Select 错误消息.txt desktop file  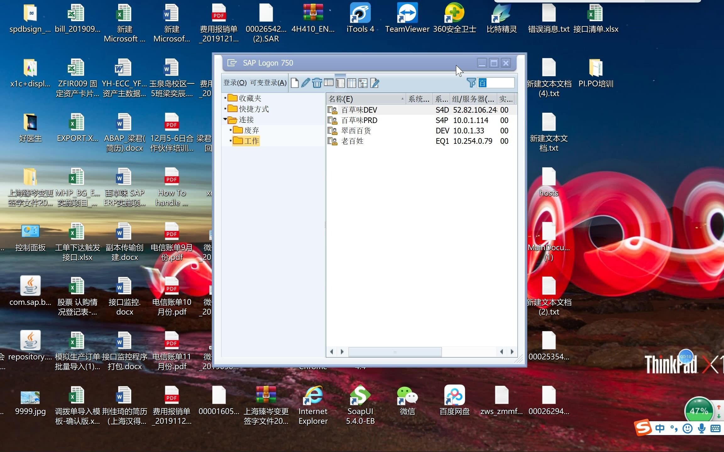pos(549,18)
